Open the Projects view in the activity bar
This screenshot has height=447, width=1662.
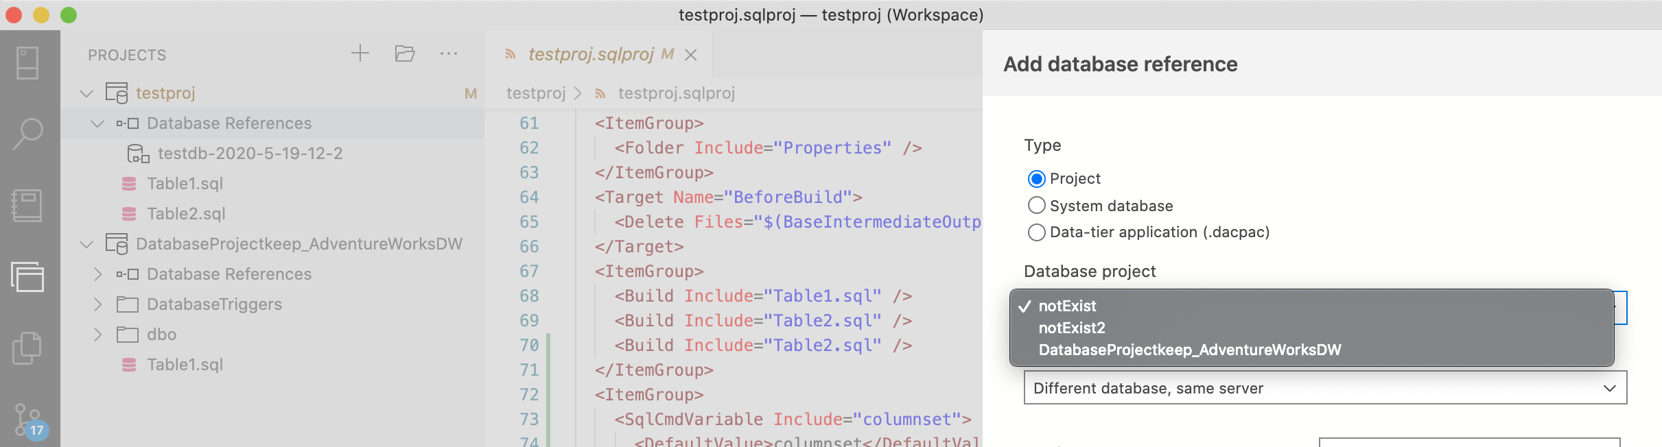click(27, 276)
